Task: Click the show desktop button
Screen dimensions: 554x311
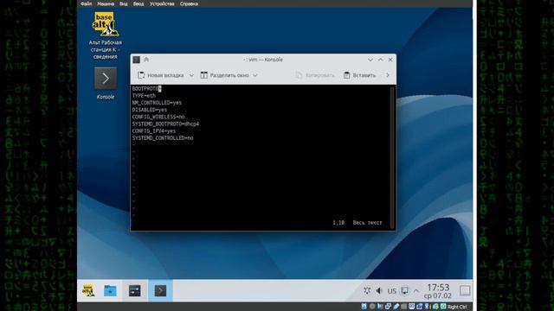Action: (465, 290)
